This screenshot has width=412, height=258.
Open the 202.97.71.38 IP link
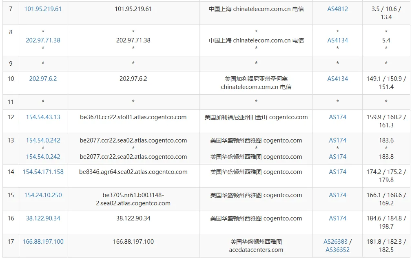[42, 40]
